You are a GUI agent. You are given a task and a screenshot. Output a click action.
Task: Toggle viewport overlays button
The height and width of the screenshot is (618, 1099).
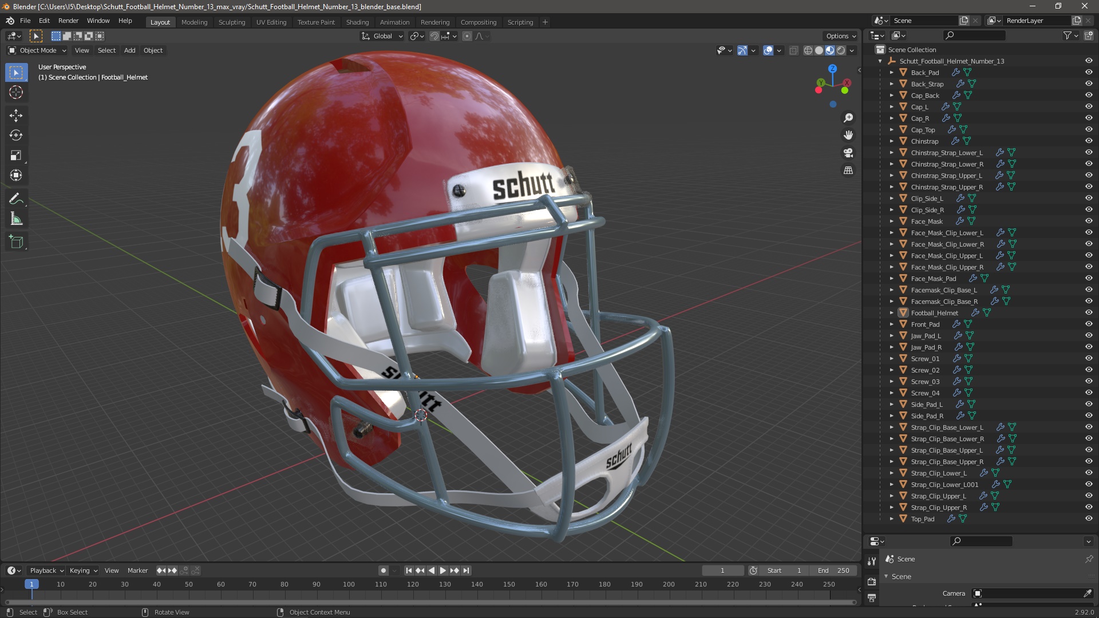click(768, 50)
